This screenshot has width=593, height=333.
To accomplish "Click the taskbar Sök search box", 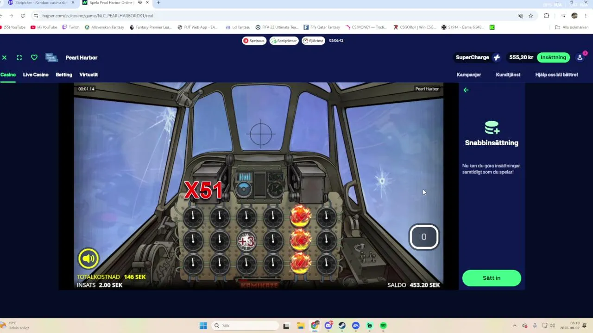I will coord(244,326).
